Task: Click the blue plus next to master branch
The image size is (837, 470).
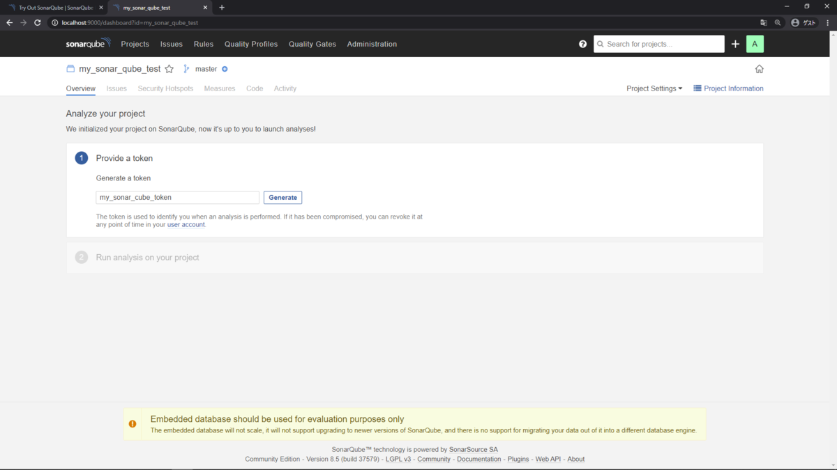Action: coord(225,69)
